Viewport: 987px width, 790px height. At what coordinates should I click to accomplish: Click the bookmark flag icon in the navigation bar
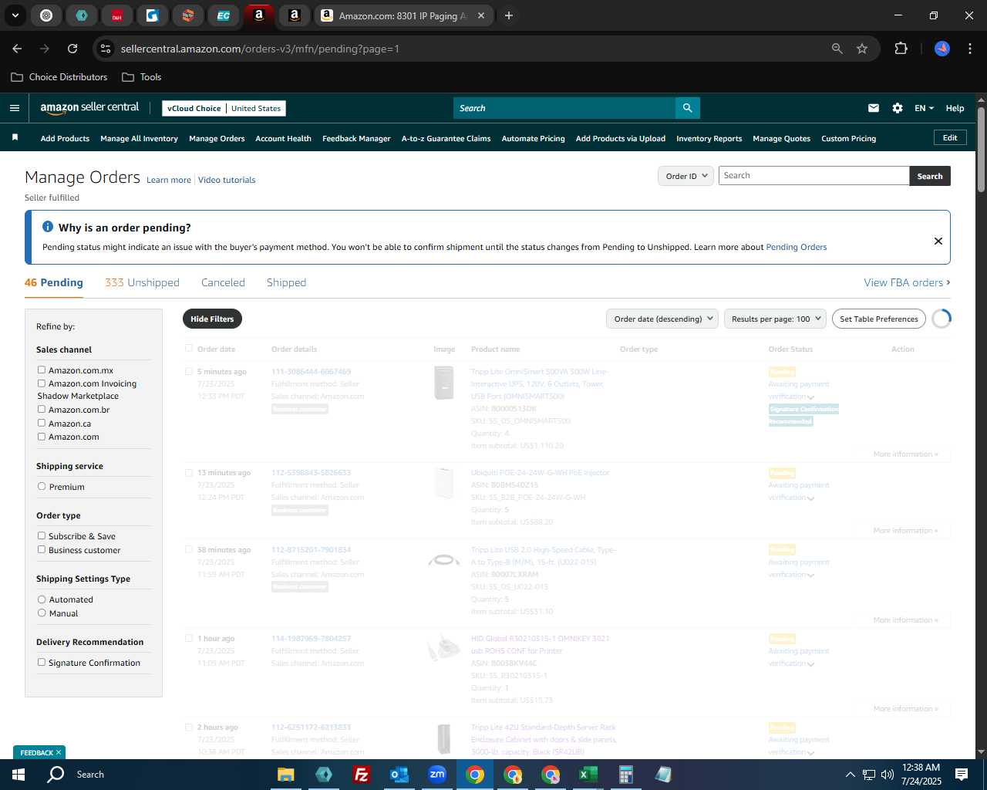coord(15,137)
